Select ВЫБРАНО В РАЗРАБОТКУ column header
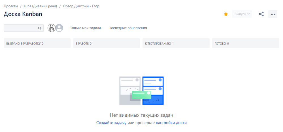This screenshot has height=132, width=283. pyautogui.click(x=37, y=43)
